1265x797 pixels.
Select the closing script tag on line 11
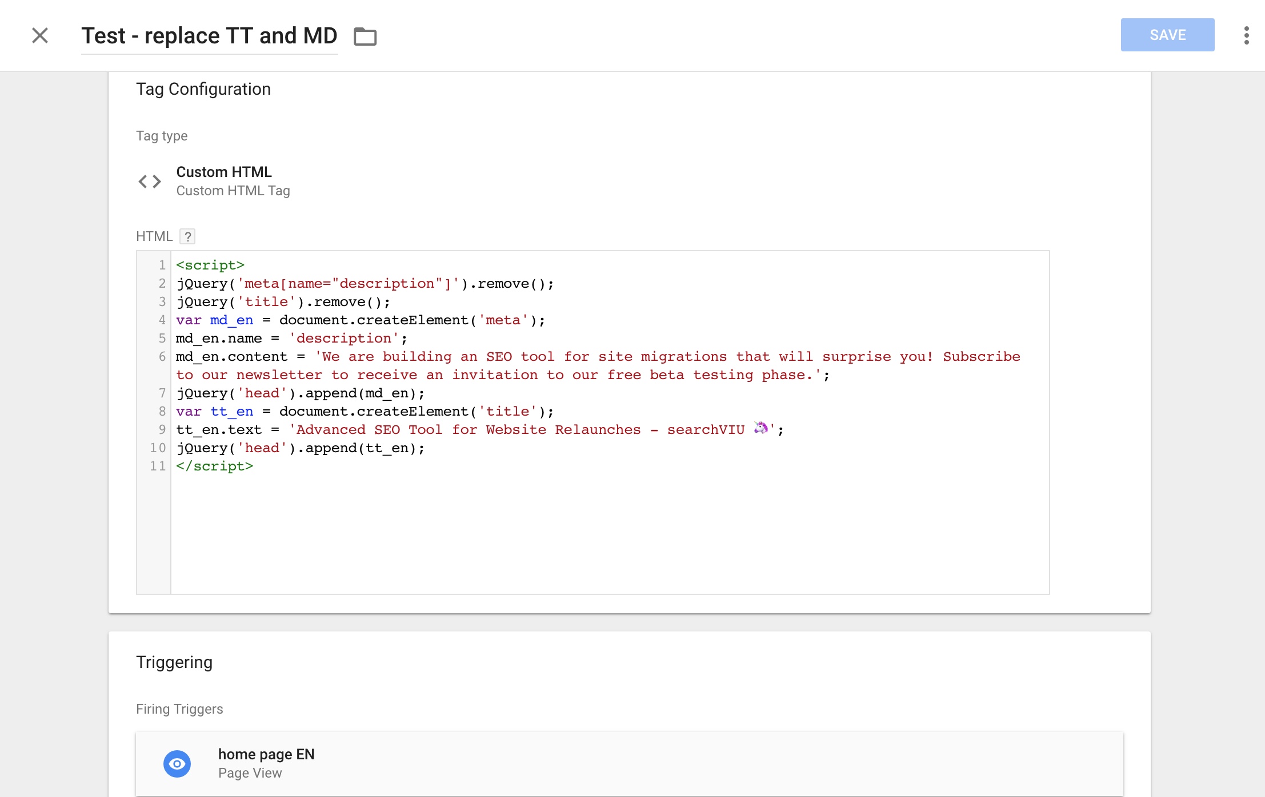coord(214,466)
